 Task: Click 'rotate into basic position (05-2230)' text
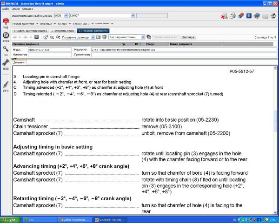pos(180,120)
